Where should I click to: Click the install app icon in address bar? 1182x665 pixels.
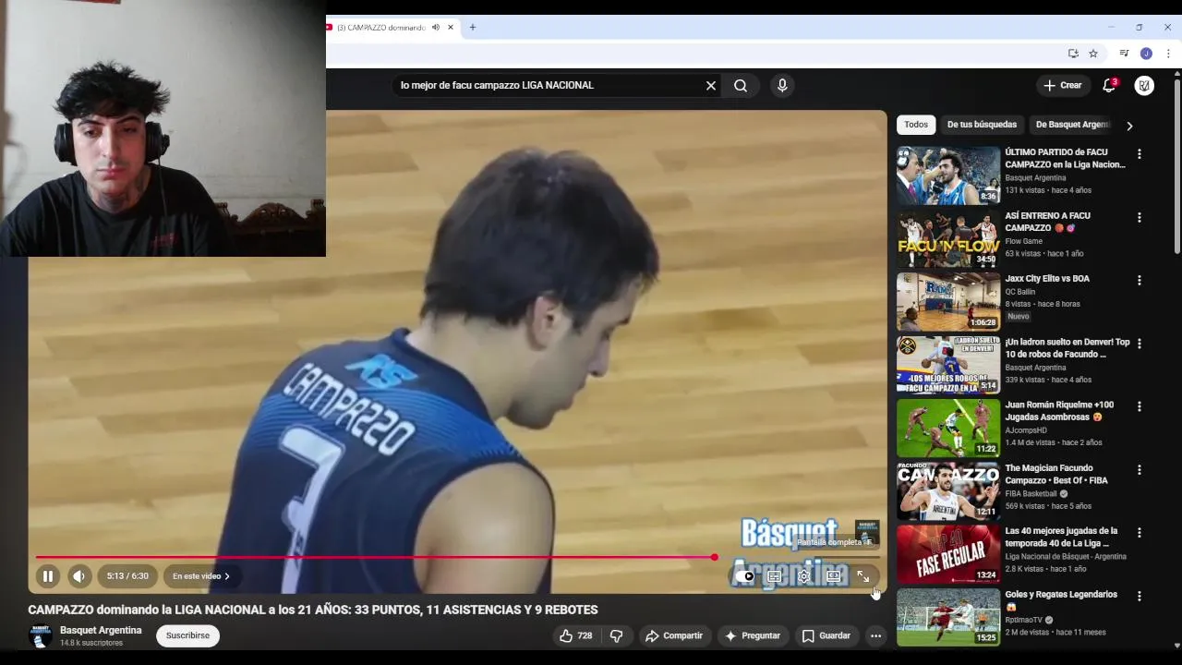click(1073, 54)
